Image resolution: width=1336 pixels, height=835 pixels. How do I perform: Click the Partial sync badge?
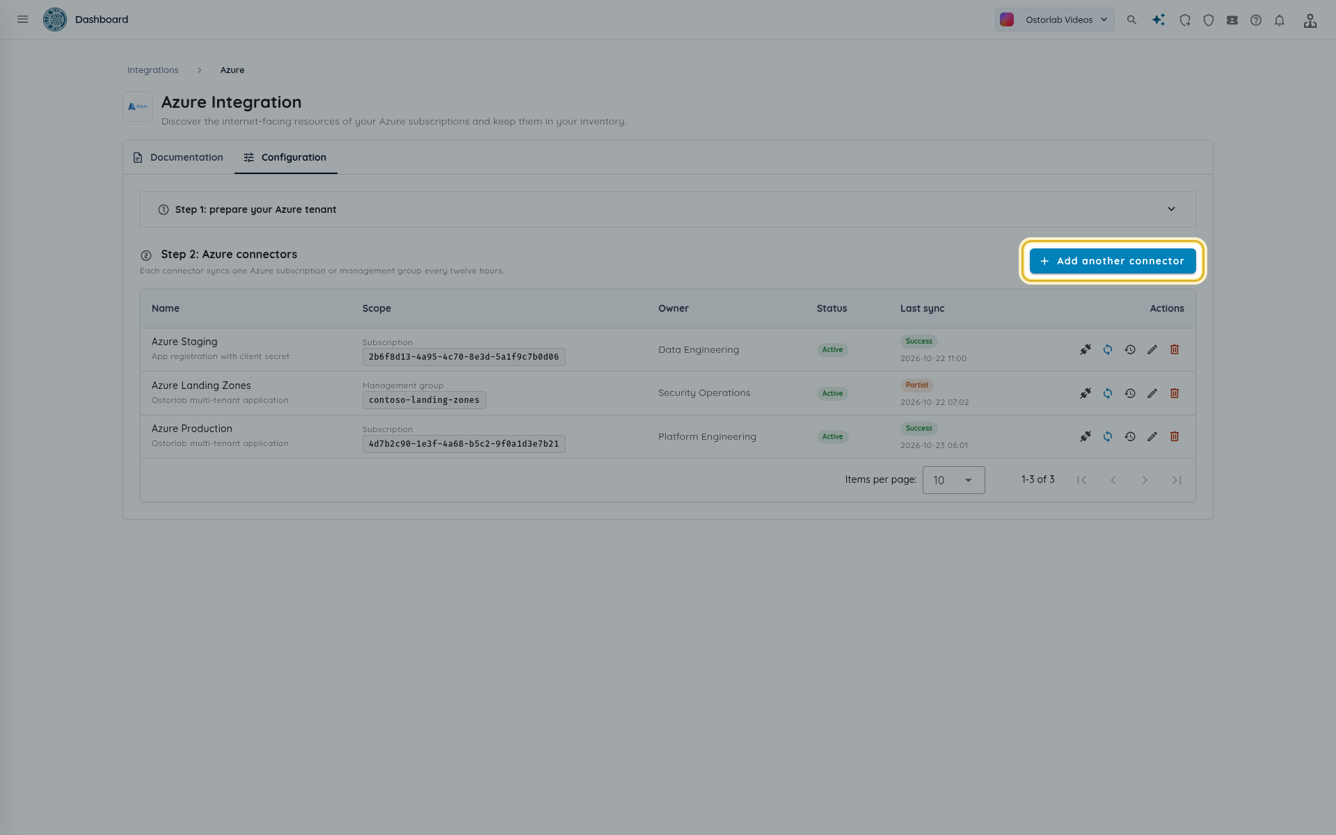(x=917, y=385)
